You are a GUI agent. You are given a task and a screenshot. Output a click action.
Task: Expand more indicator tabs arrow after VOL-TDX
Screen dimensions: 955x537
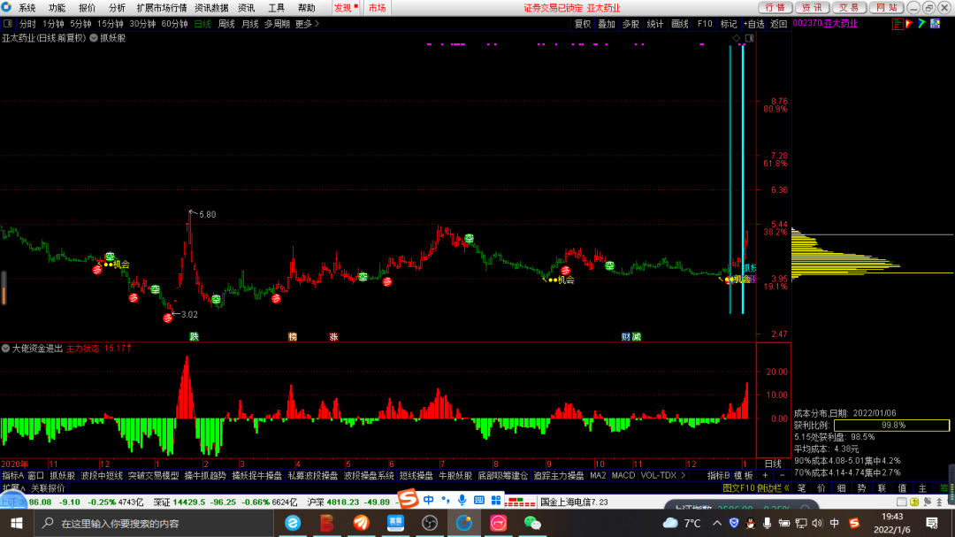pyautogui.click(x=683, y=475)
